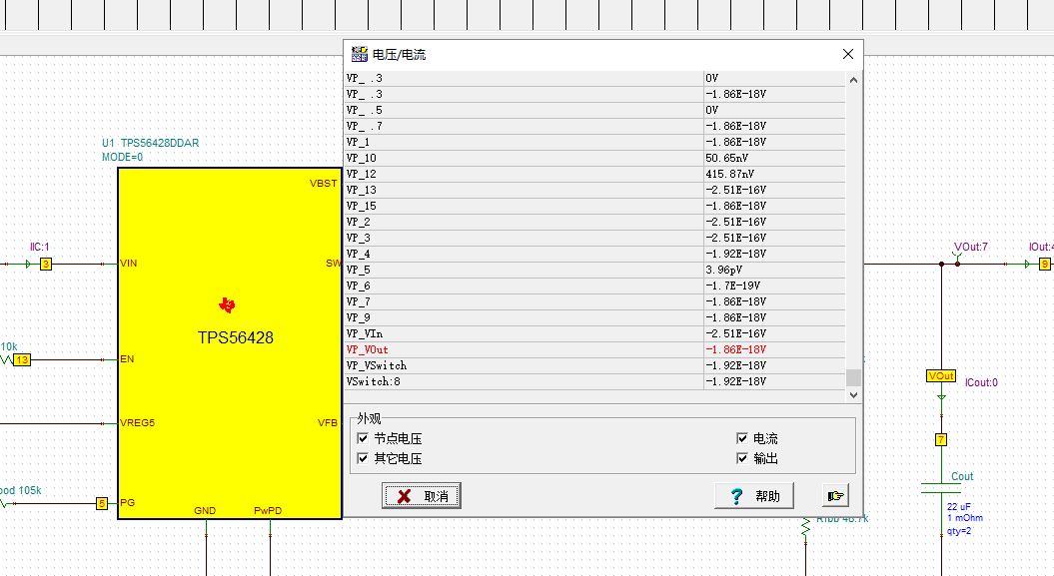Click the Texas Instruments logo on TPS56428

[227, 305]
